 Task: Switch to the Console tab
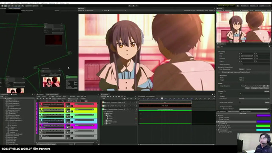pos(40,95)
